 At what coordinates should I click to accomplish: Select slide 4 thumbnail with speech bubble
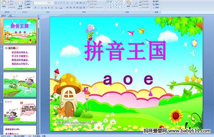point(20,111)
